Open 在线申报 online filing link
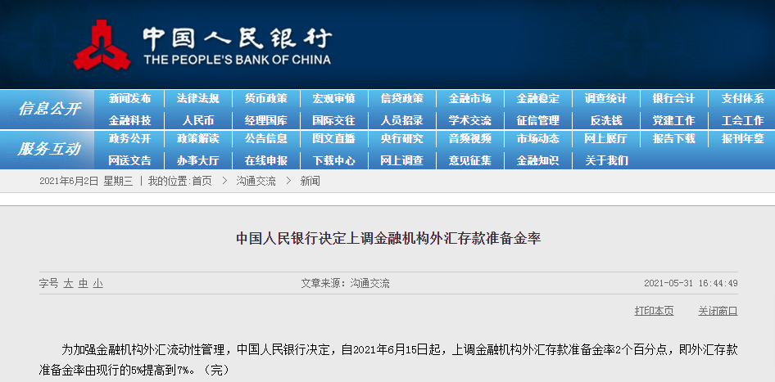775x382 pixels. (266, 160)
